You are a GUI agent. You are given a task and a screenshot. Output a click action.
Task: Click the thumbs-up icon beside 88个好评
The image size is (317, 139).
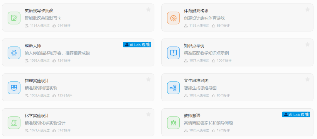[x=213, y=25]
